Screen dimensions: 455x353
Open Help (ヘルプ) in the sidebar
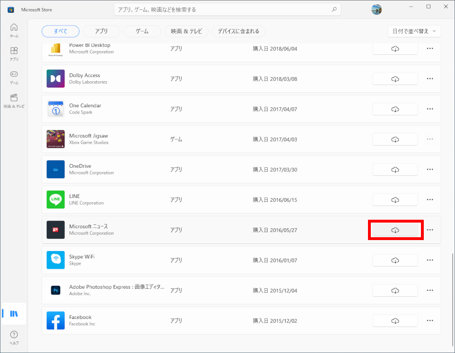pos(14,337)
